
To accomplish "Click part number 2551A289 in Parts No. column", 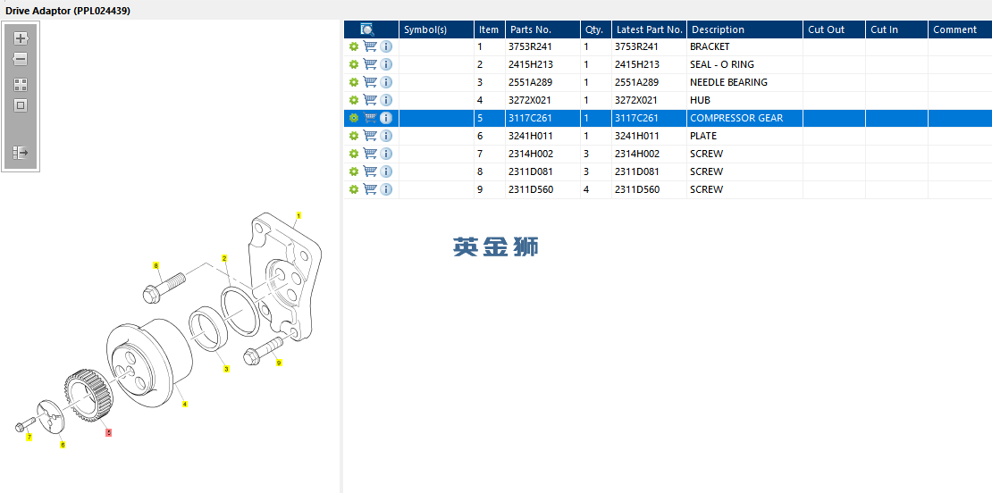I will tap(530, 82).
